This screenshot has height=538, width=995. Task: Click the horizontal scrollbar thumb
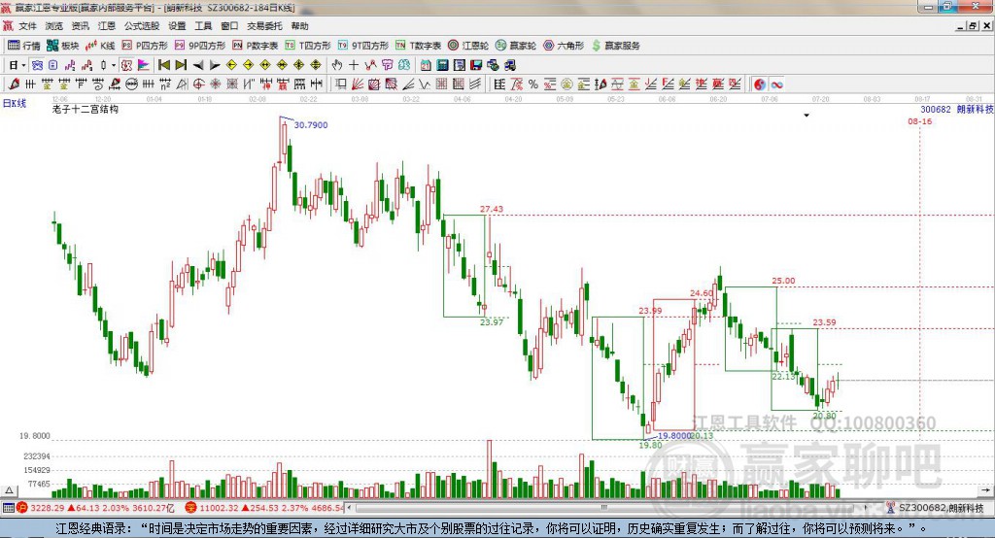pos(604,508)
